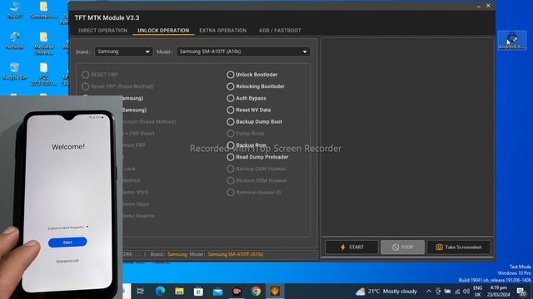Open Mediatek folder on desktop
The width and height of the screenshot is (533, 299).
click(43, 43)
